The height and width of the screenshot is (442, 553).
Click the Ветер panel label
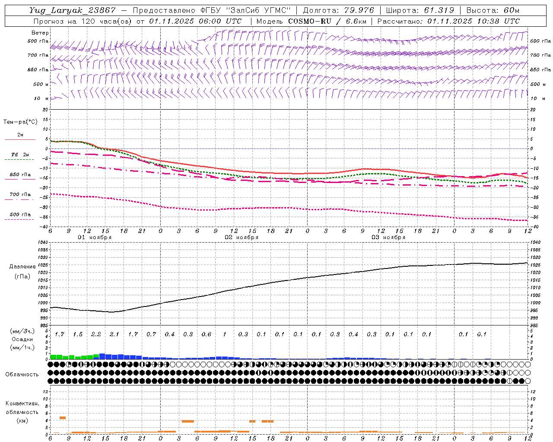click(x=40, y=33)
